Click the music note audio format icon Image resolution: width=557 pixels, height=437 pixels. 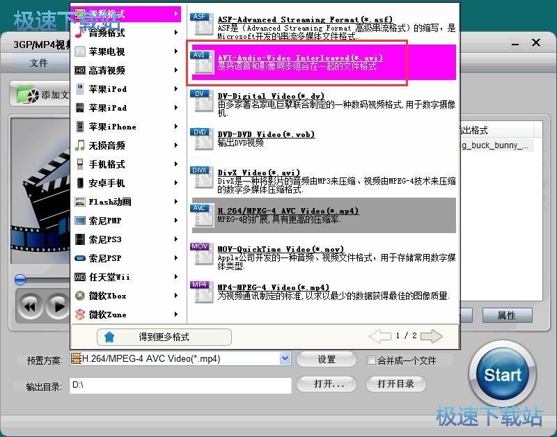click(x=80, y=33)
